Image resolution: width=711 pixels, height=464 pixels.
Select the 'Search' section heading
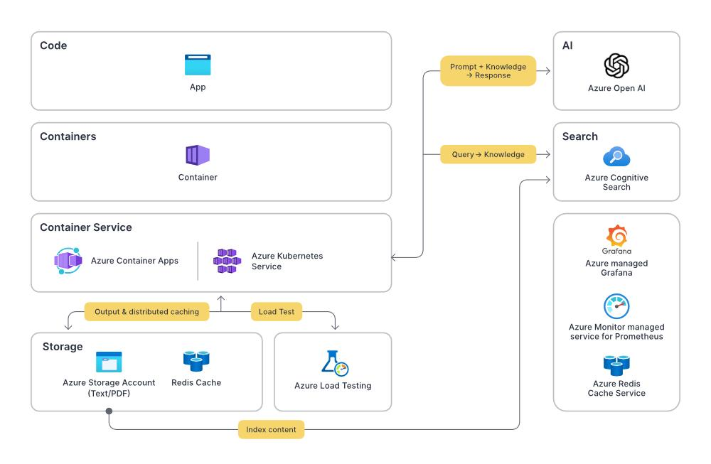(580, 136)
